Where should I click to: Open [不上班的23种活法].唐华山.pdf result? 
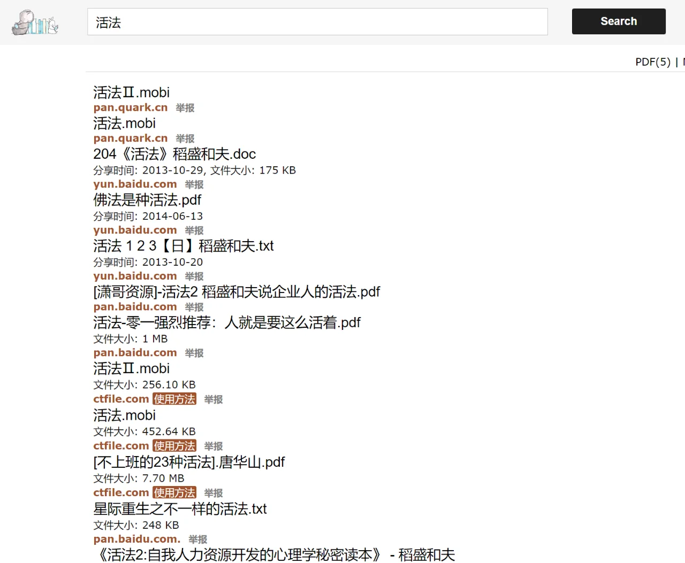point(189,462)
